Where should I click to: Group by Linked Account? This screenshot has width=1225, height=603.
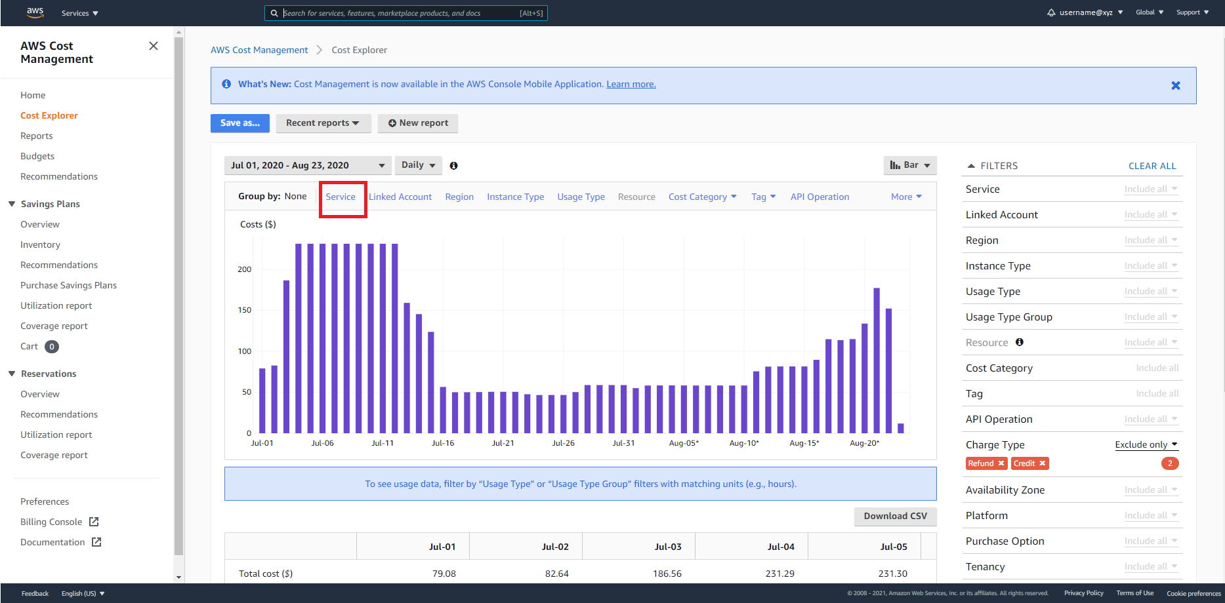tap(400, 197)
